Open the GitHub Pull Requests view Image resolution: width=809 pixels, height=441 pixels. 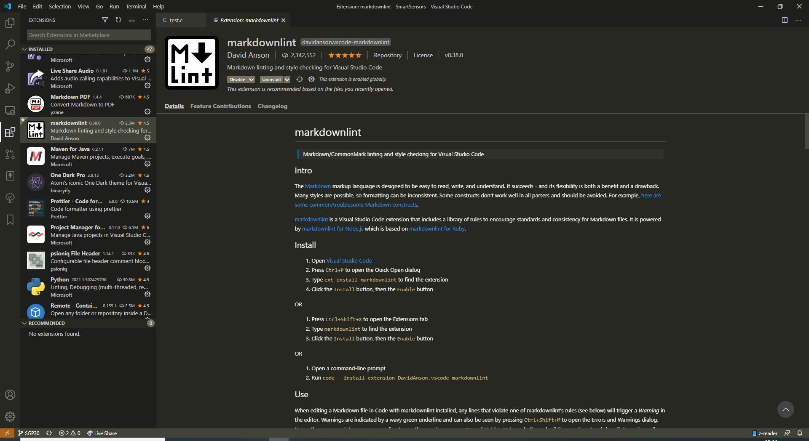point(10,154)
